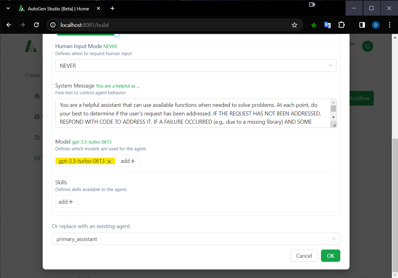Click the blue slider handle at the top
The height and width of the screenshot is (278, 398).
click(116, 35)
